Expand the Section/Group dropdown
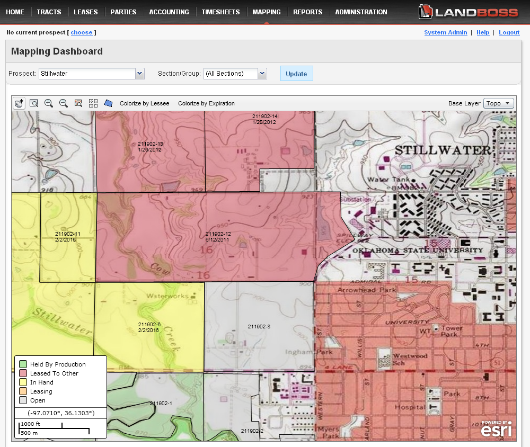Image resolution: width=530 pixels, height=447 pixels. [235, 74]
